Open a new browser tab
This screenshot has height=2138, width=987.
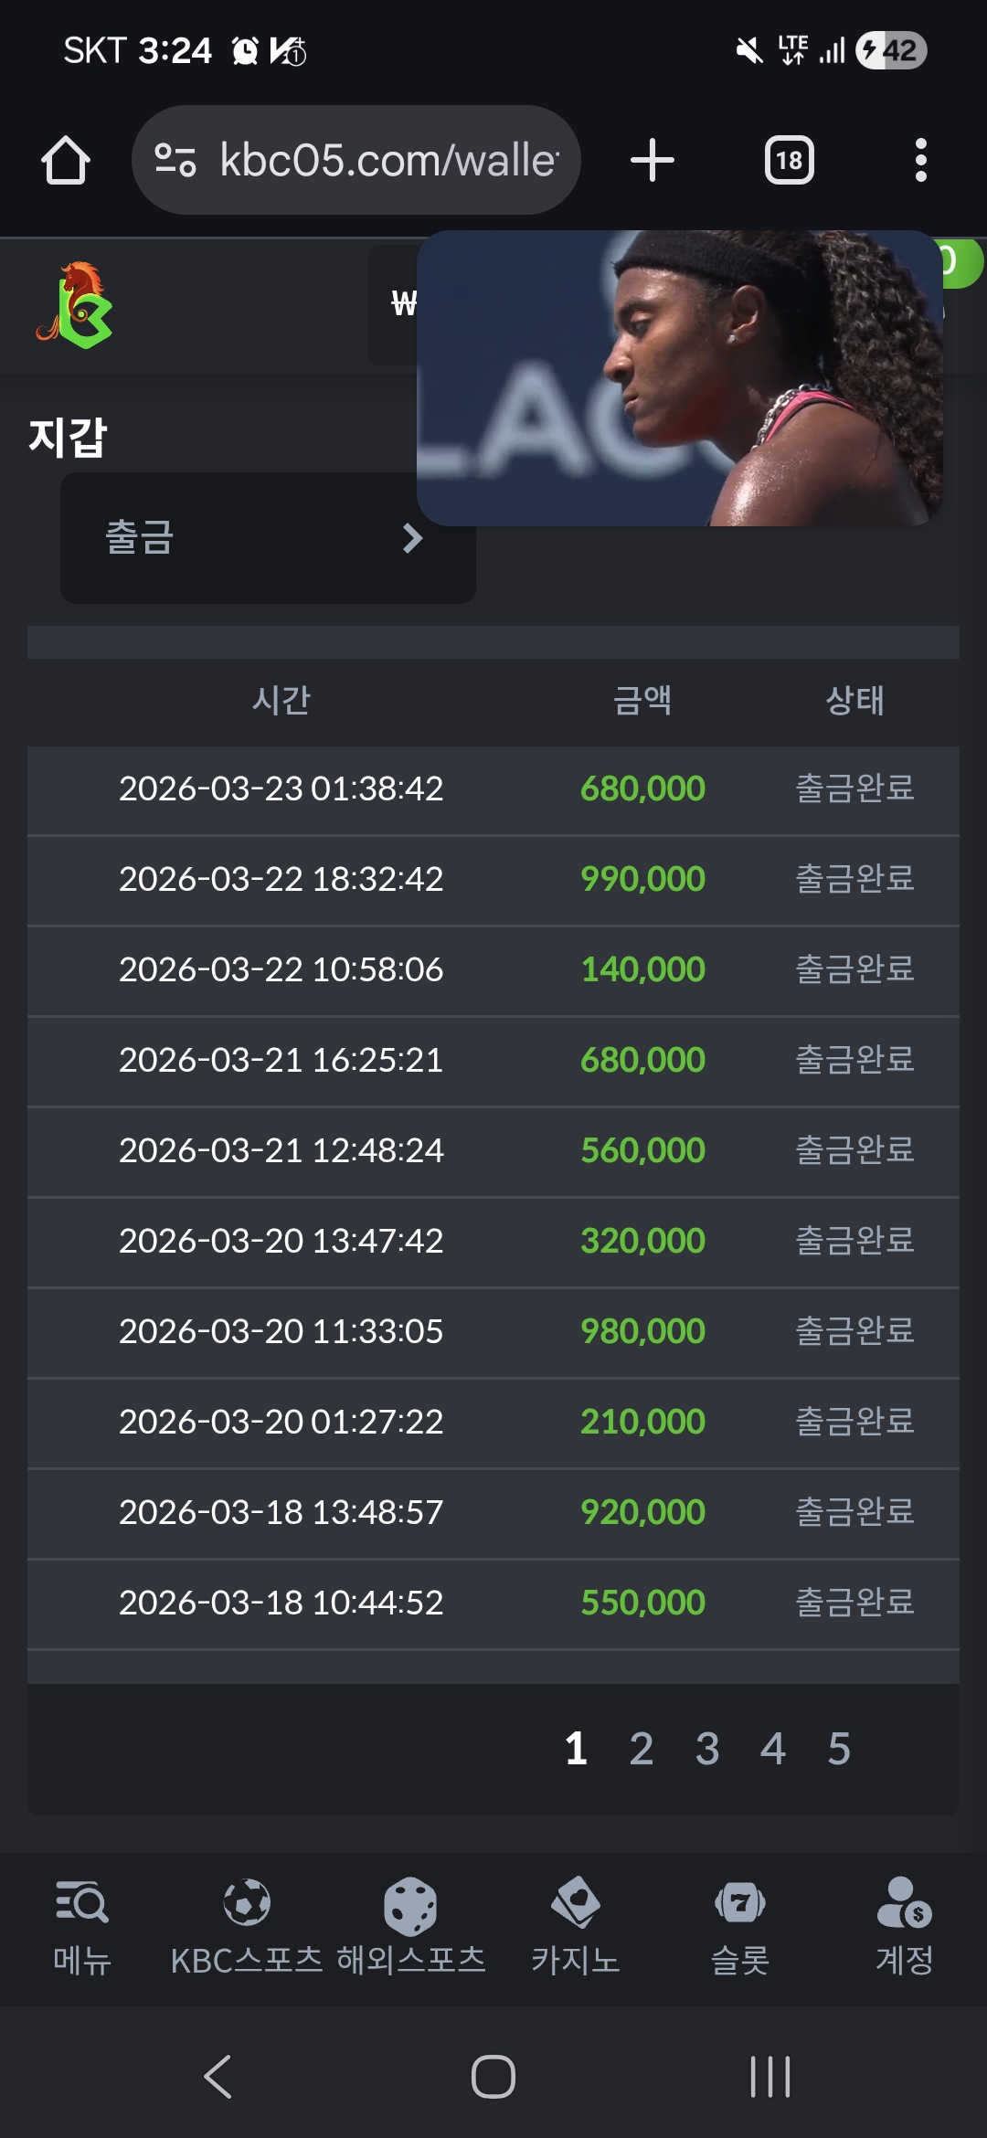point(652,161)
